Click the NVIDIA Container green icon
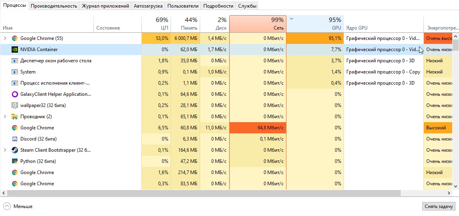The image size is (459, 216). coord(15,50)
